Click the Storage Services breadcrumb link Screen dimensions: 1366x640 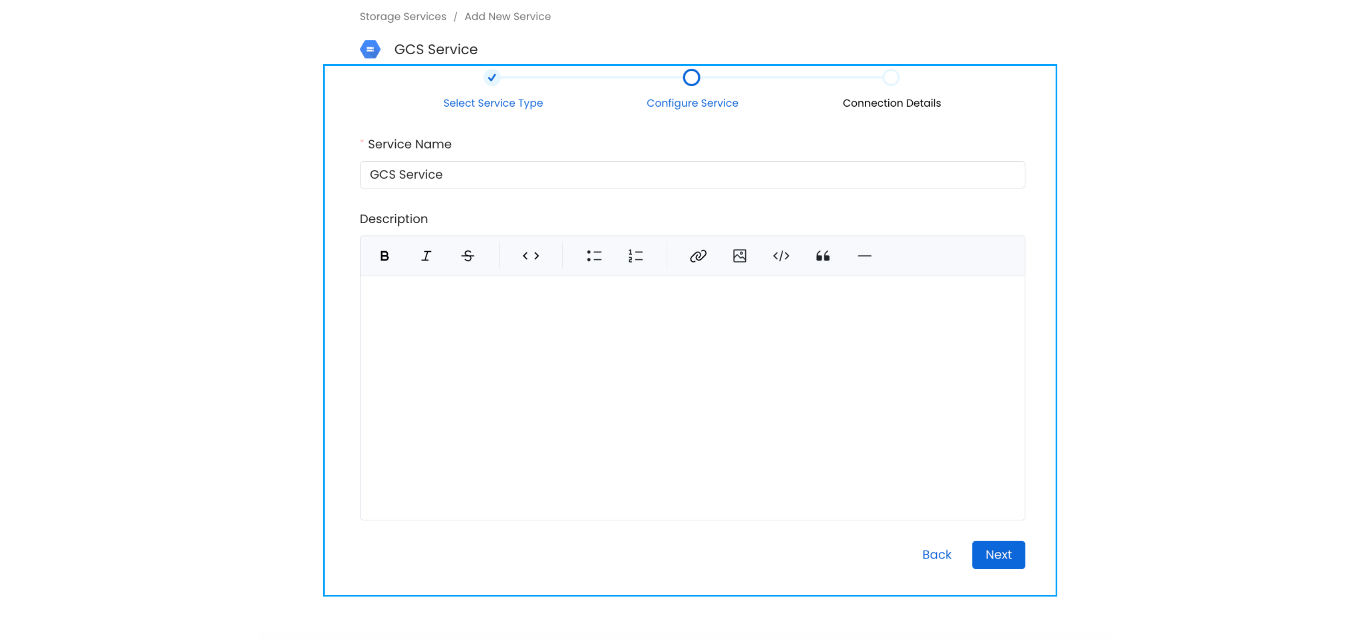403,16
